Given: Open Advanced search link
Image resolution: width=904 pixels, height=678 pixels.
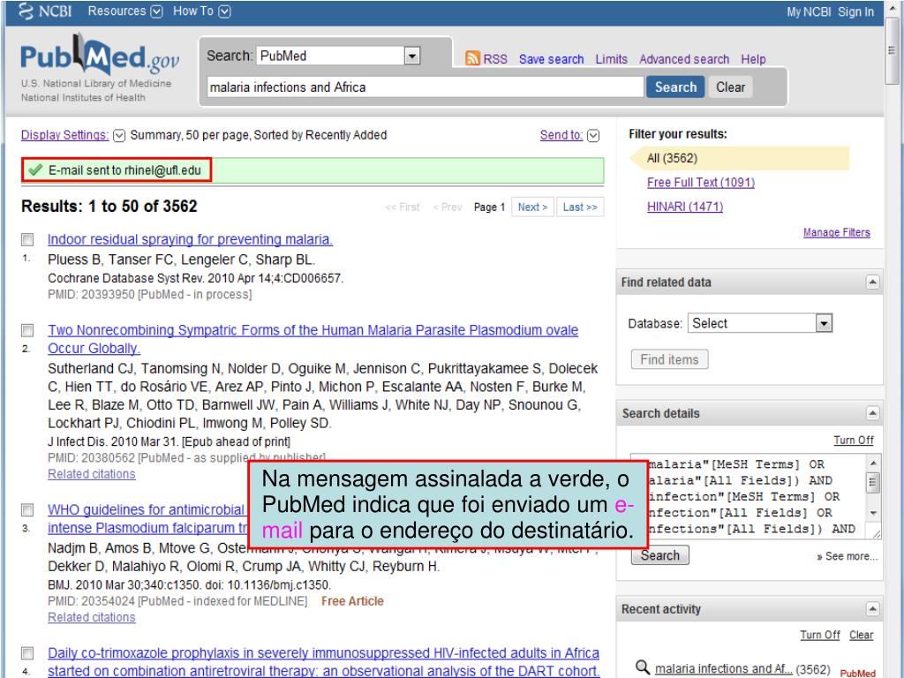Looking at the screenshot, I should [684, 59].
